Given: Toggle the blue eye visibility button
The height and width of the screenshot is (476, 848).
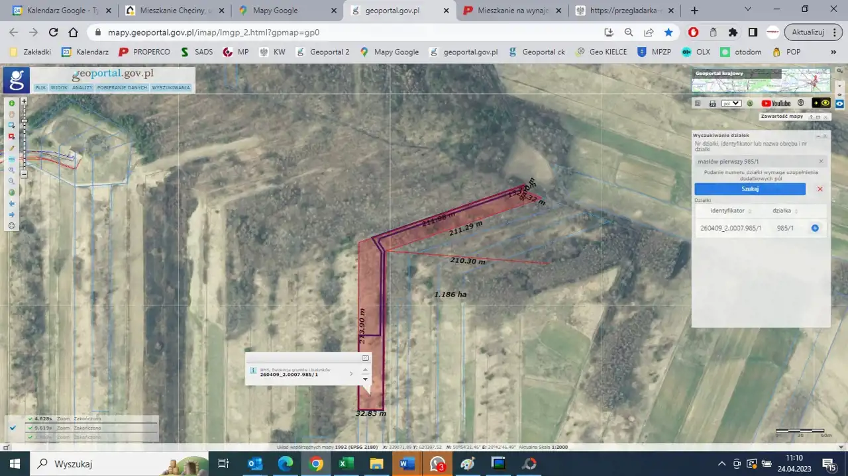Looking at the screenshot, I should (839, 103).
